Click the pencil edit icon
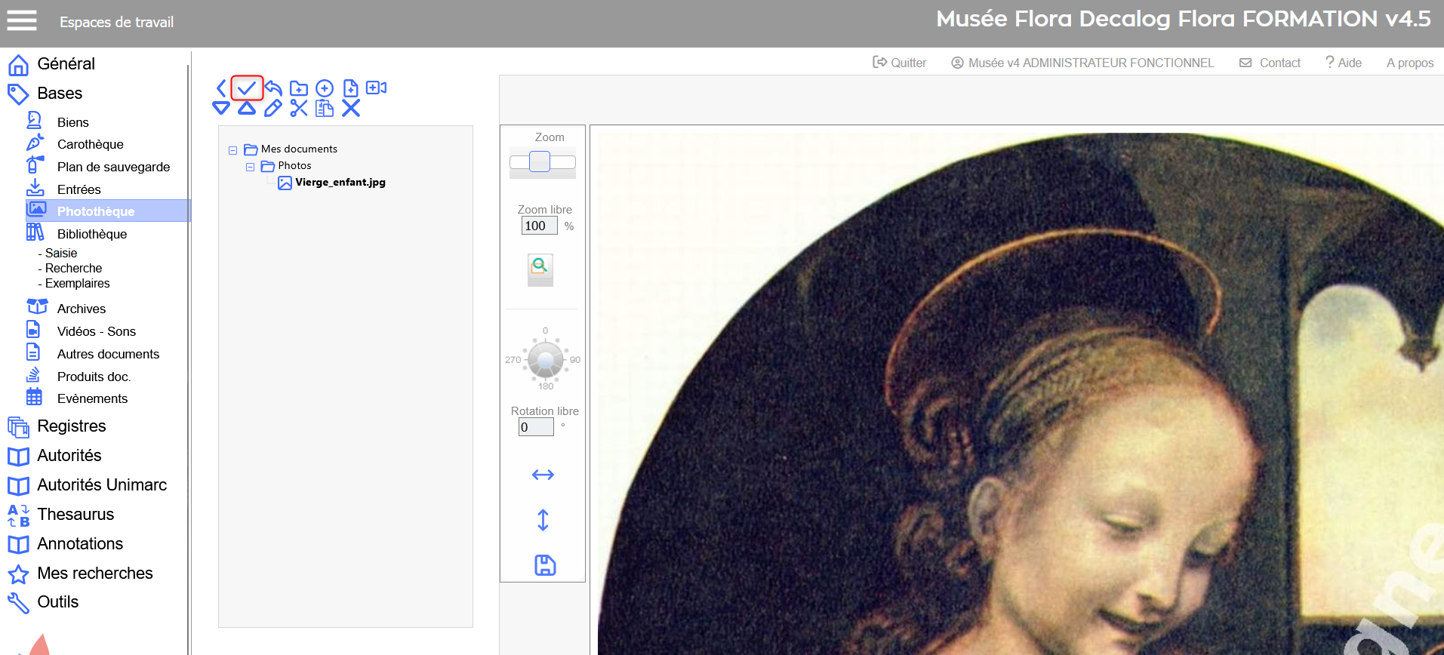 tap(273, 109)
